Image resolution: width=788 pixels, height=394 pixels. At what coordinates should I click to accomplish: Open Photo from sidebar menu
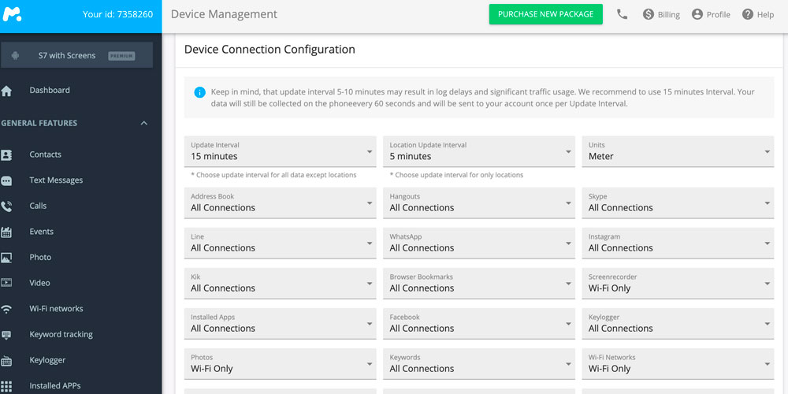40,258
